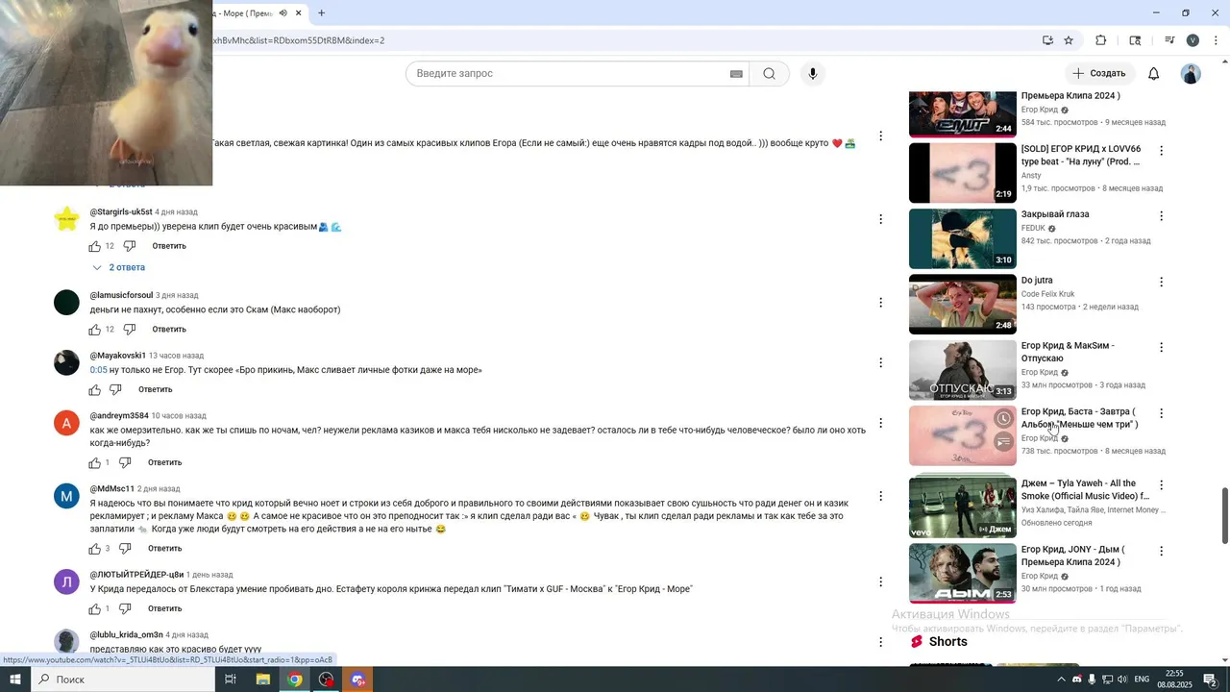
Task: Click the page vertical scrollbar thumb
Action: [1224, 515]
